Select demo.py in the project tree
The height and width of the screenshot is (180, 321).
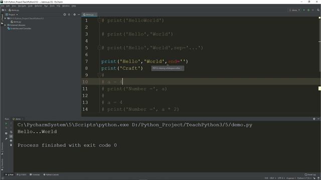[x=16, y=22]
